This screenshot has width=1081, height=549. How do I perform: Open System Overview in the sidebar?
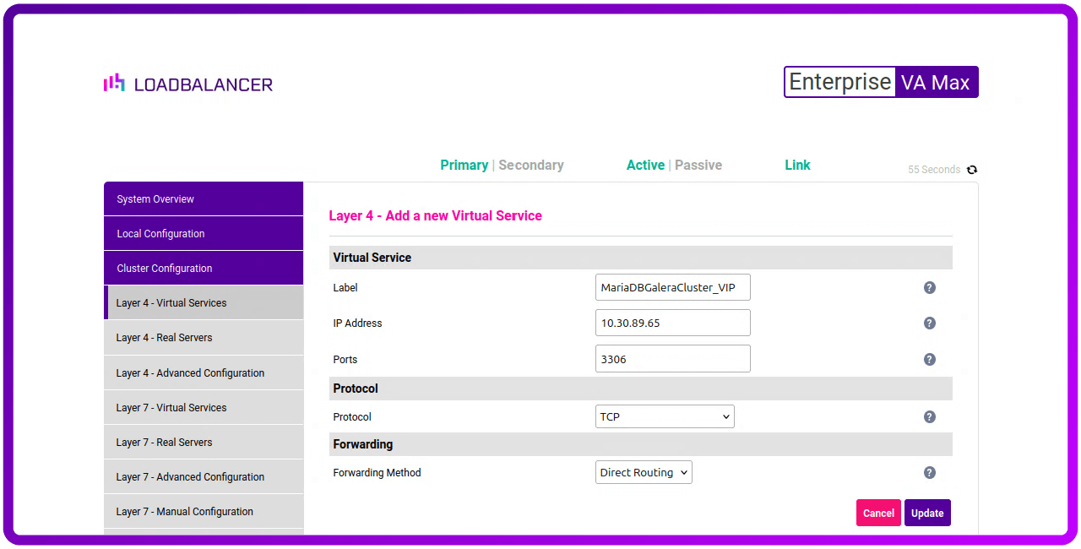(203, 199)
